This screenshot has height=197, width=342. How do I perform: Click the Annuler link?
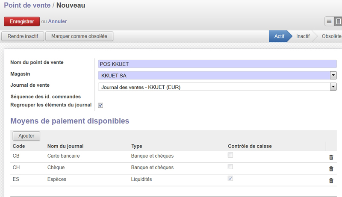(x=57, y=21)
